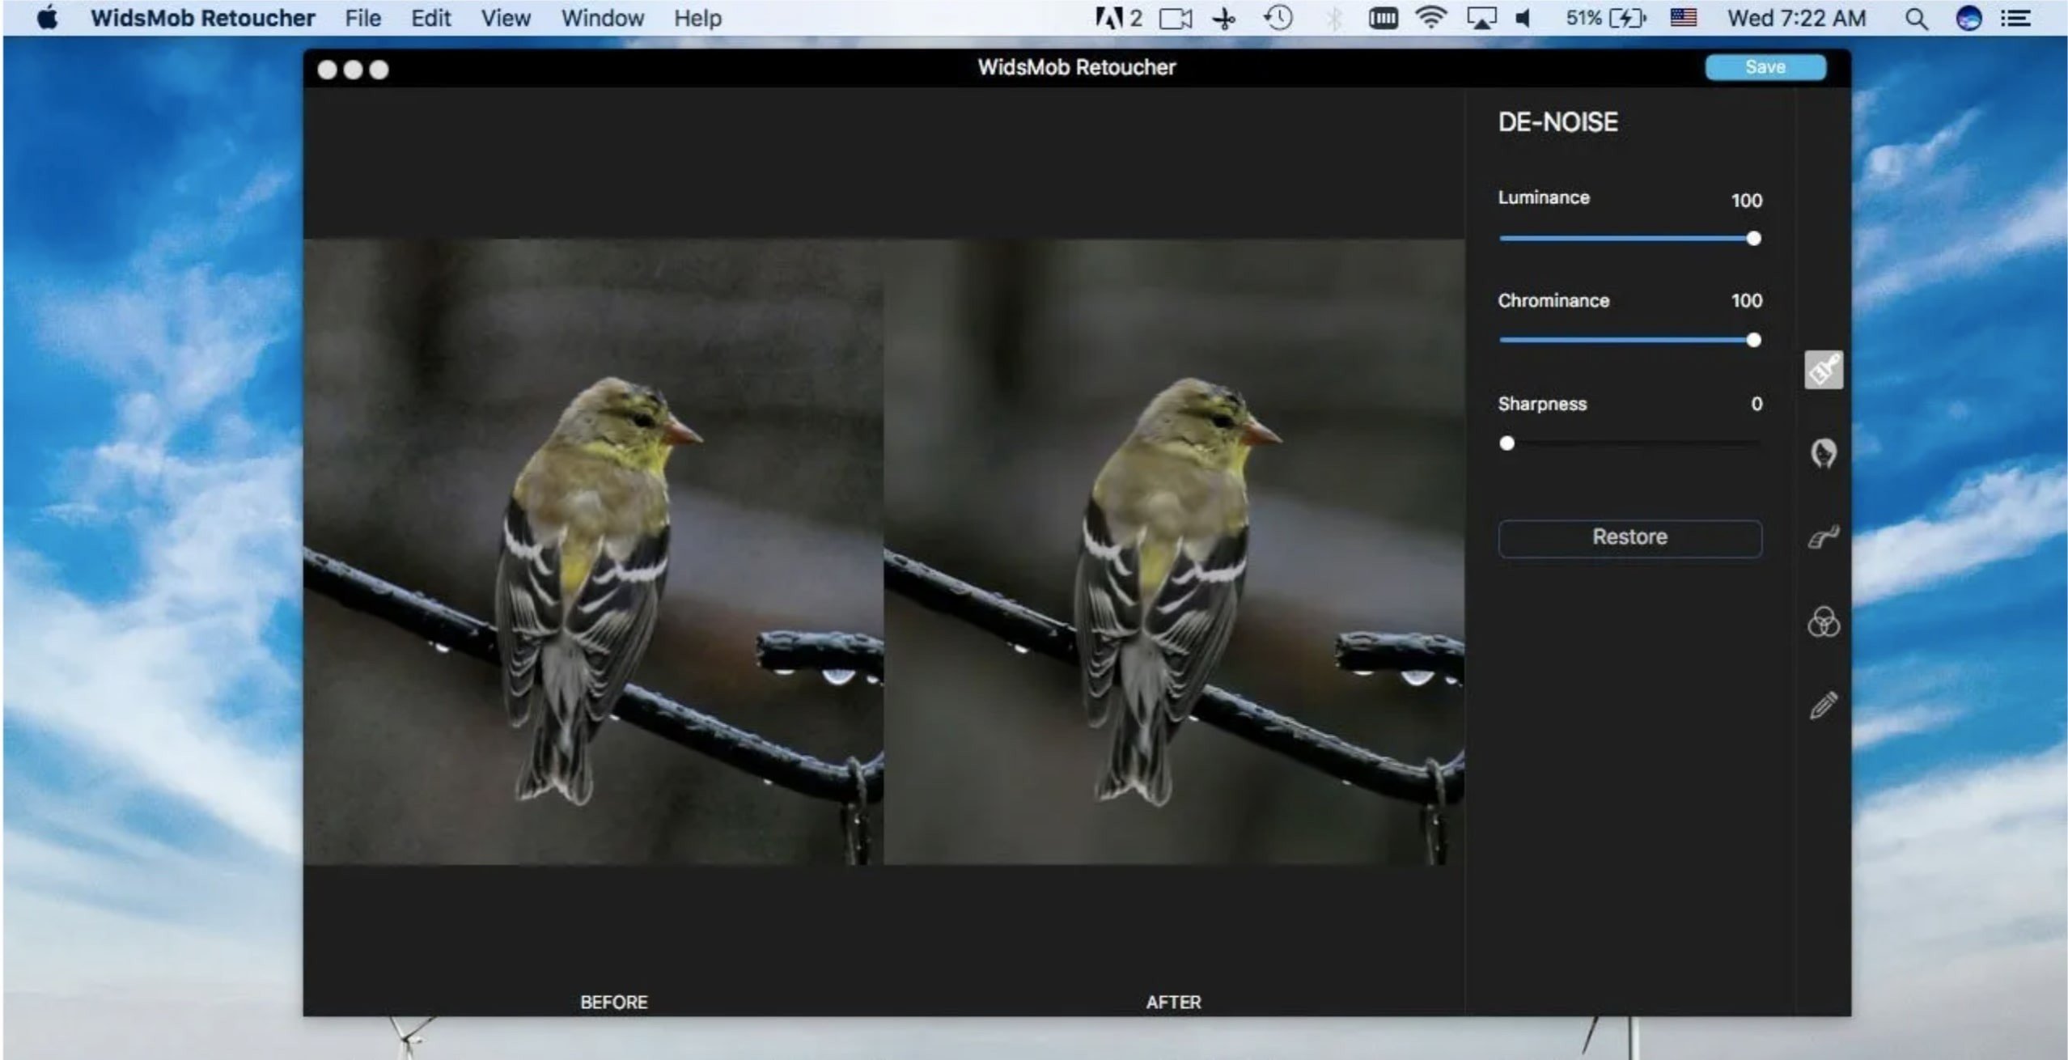Screen dimensions: 2068x1060
Task: Open the File menu
Action: point(362,18)
